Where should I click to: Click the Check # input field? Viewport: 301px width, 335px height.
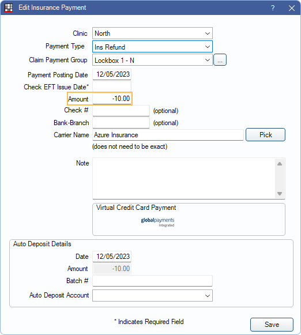(121, 111)
